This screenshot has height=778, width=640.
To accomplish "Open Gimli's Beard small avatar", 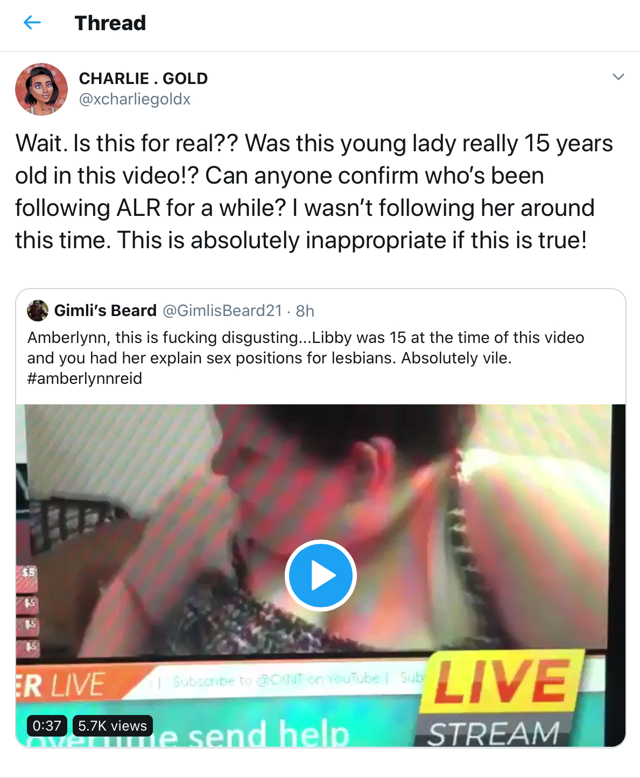I will (38, 311).
